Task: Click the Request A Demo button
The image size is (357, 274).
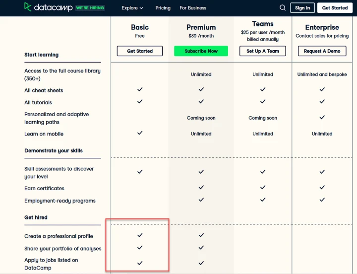Action: coord(322,51)
